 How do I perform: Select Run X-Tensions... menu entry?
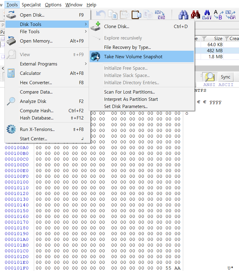(x=47, y=129)
